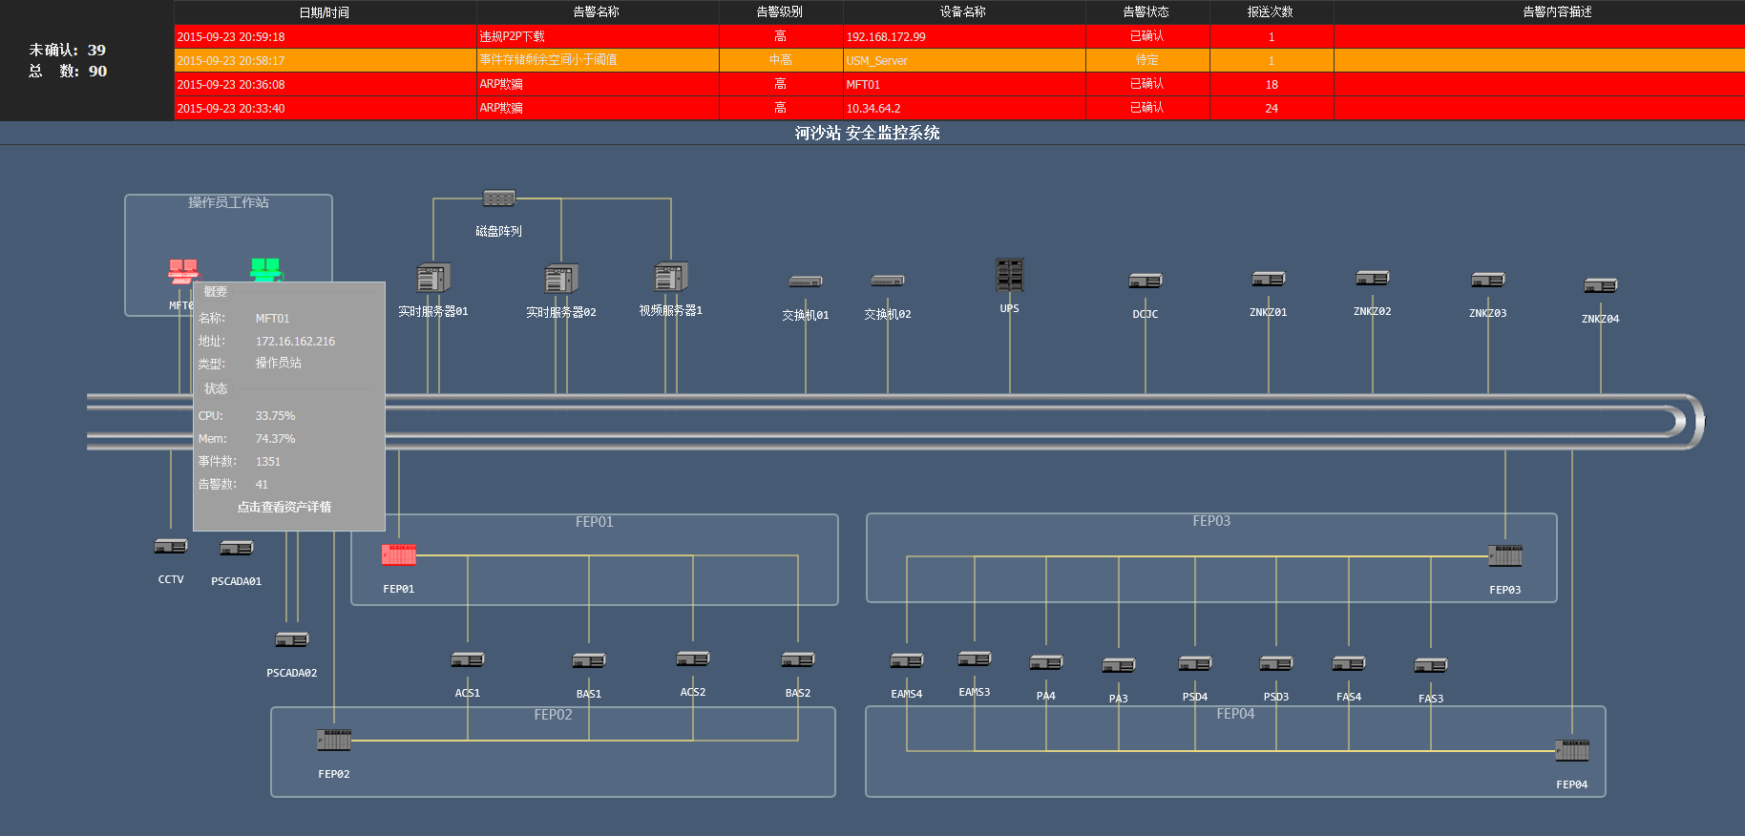Click the ZNKZ04 device icon
1745x836 pixels.
[x=1600, y=285]
